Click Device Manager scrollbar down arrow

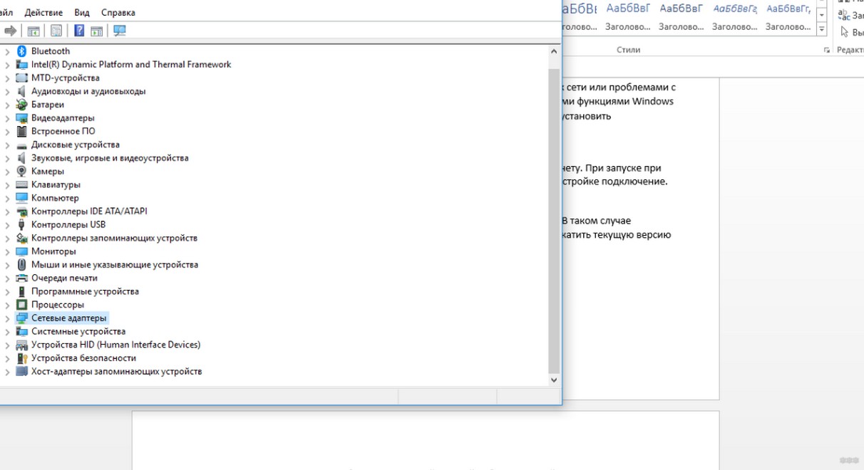(554, 380)
